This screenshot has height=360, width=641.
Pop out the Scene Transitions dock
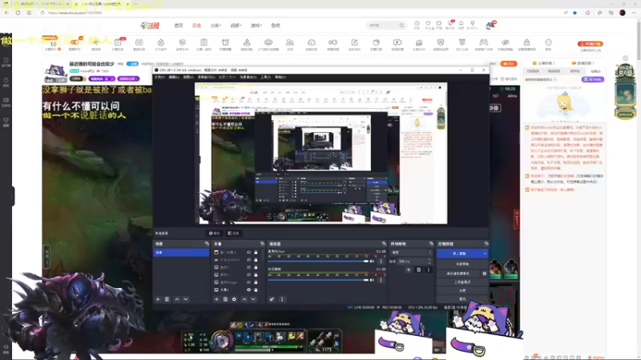point(431,244)
